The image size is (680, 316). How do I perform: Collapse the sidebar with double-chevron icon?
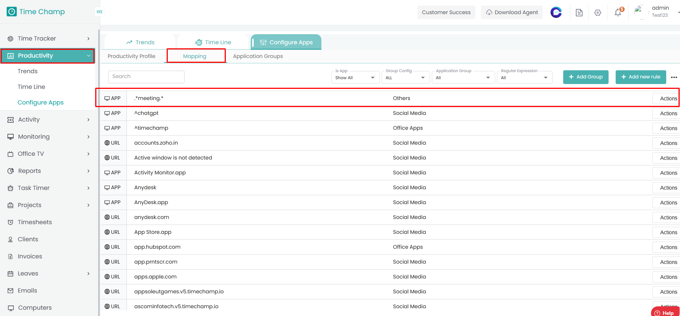[99, 12]
